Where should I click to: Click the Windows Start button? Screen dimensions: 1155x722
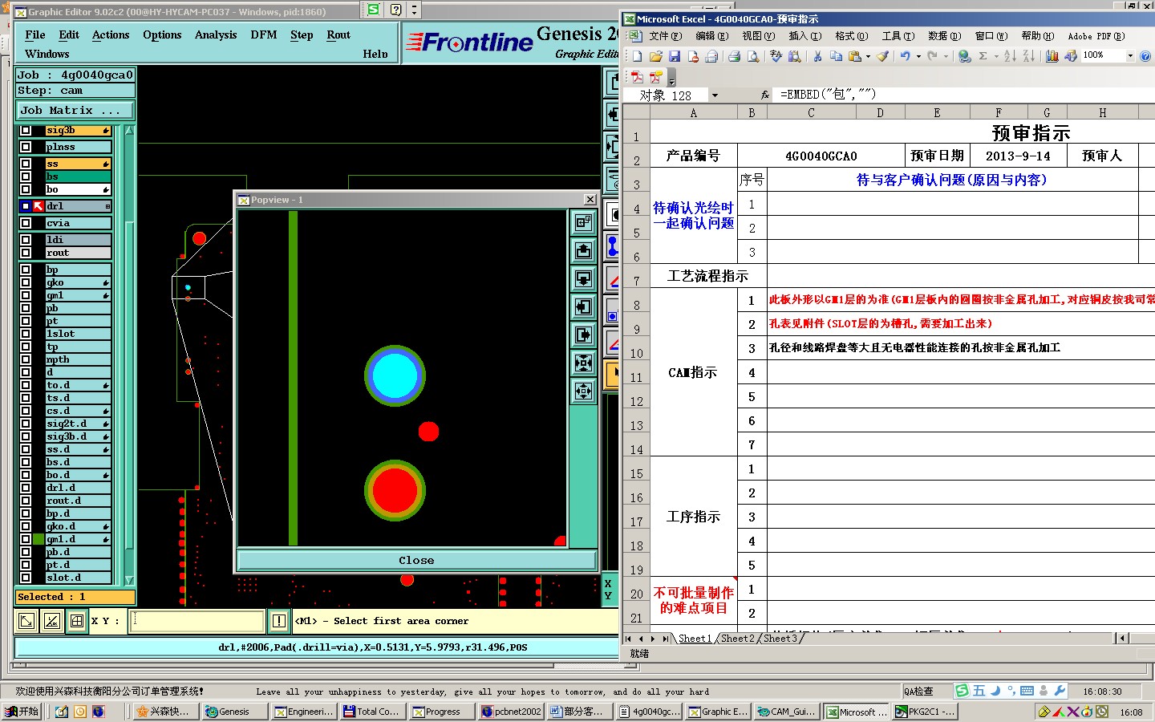(22, 712)
